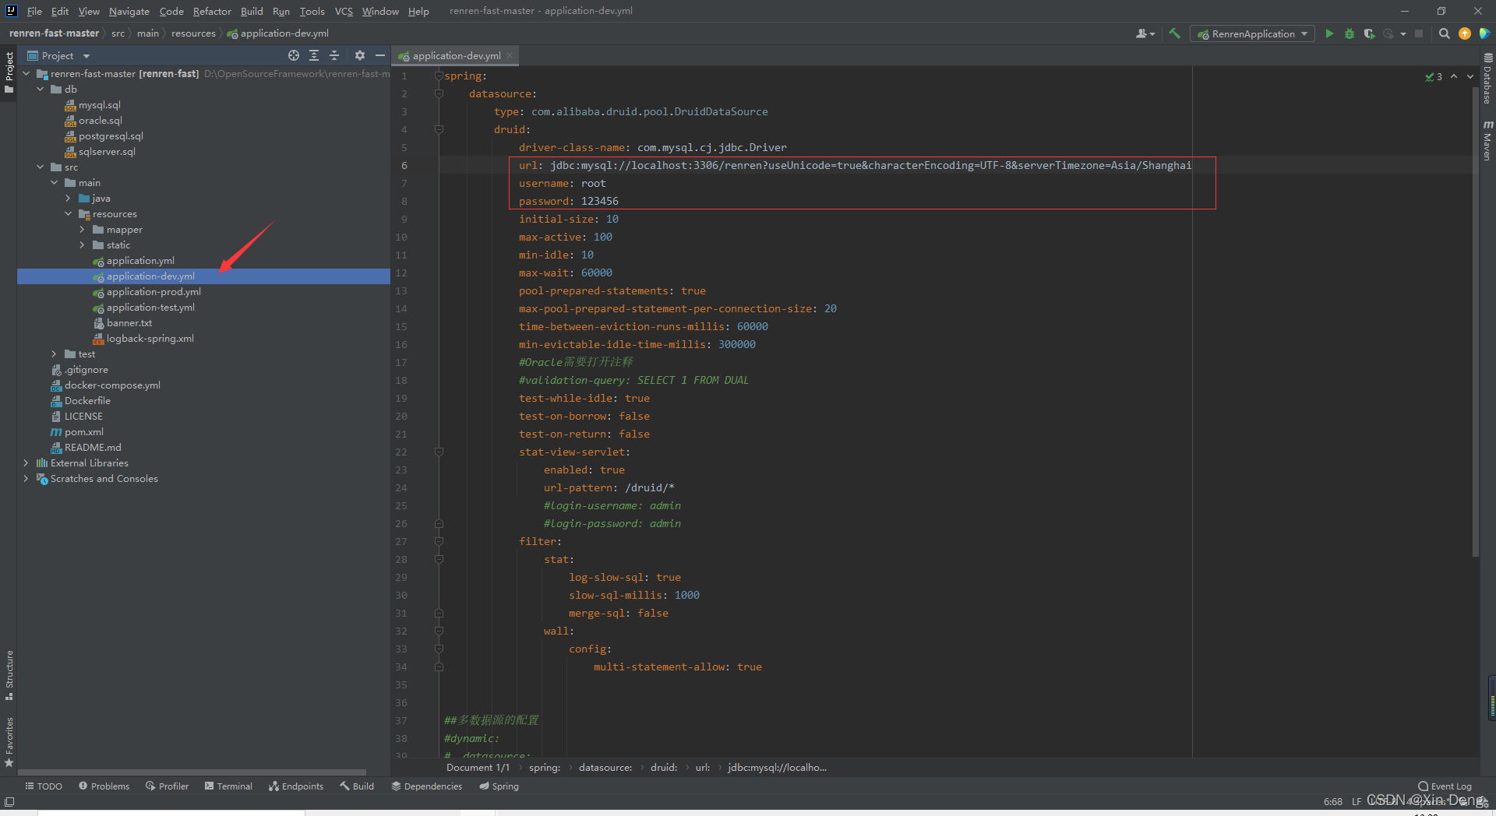Click Select Opened File crosshair icon
Viewport: 1496px width, 816px height.
294,55
